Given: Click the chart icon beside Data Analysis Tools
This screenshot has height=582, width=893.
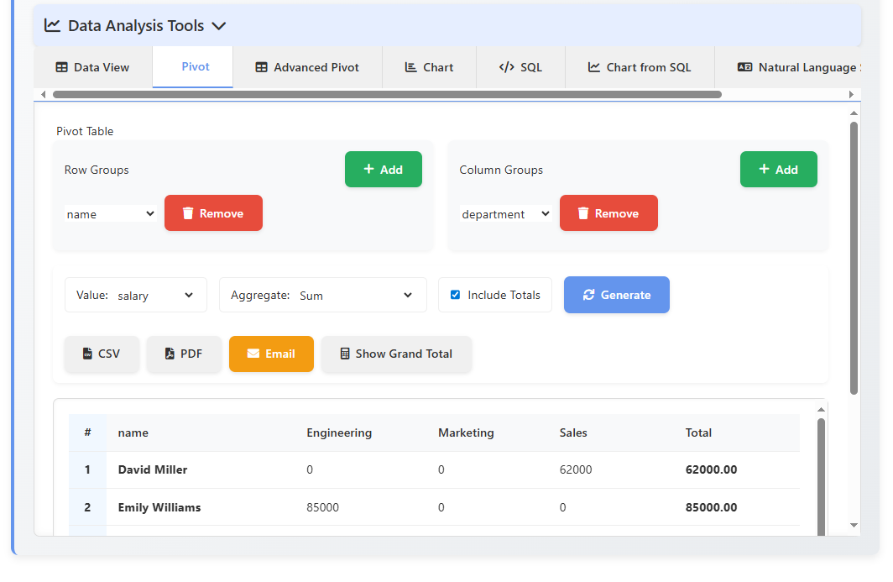Looking at the screenshot, I should (x=52, y=25).
